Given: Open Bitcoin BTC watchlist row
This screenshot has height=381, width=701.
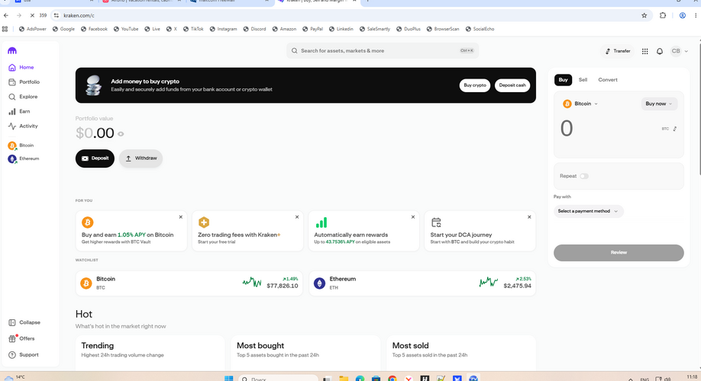Looking at the screenshot, I should [x=189, y=283].
